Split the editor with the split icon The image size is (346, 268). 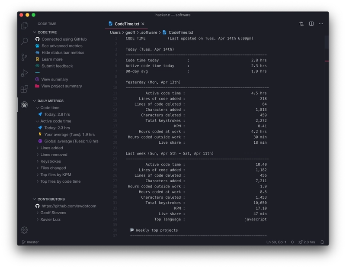pos(311,24)
